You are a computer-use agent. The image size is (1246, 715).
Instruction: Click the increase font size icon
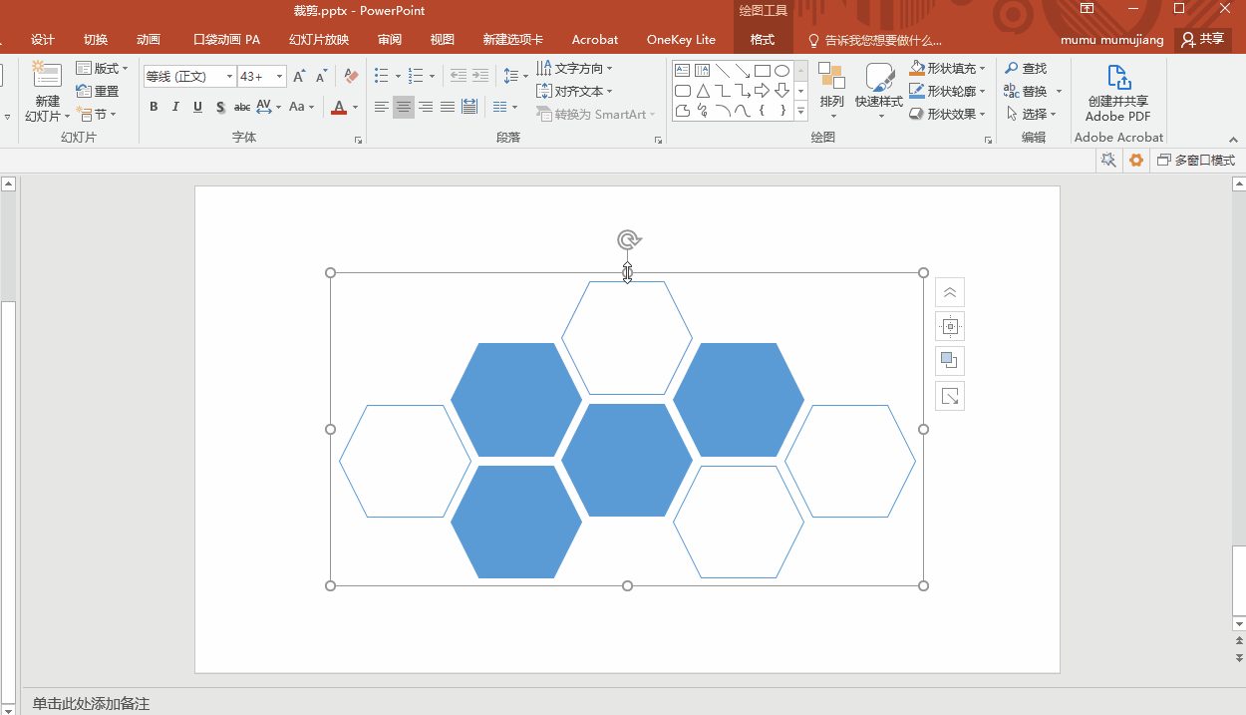click(299, 76)
